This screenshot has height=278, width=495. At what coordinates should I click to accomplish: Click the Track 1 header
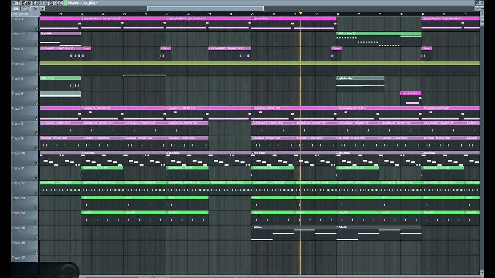coord(25,24)
